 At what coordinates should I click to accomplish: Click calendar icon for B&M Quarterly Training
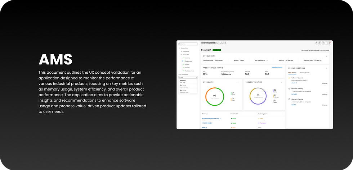[x=289, y=99]
